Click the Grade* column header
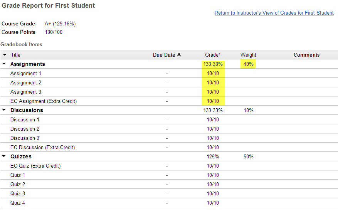 click(x=212, y=55)
